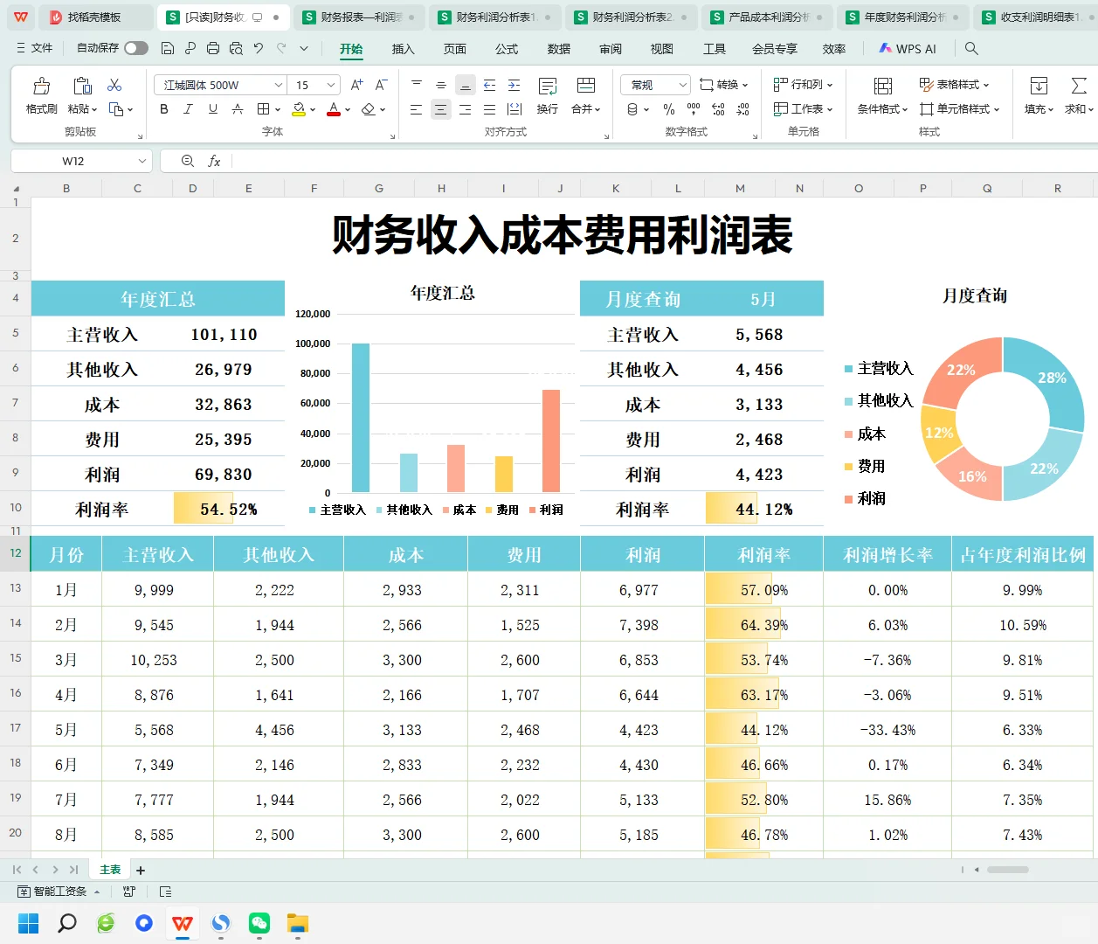The width and height of the screenshot is (1098, 944).
Task: Decrease font size with A- icon
Action: [x=381, y=85]
